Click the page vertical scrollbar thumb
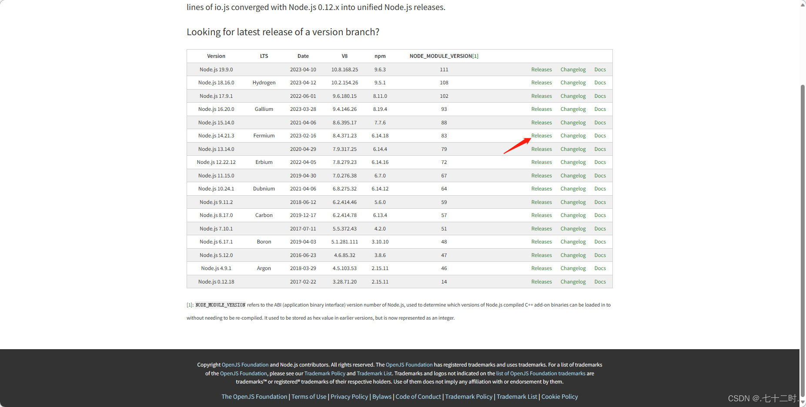The width and height of the screenshot is (806, 407). [803, 240]
